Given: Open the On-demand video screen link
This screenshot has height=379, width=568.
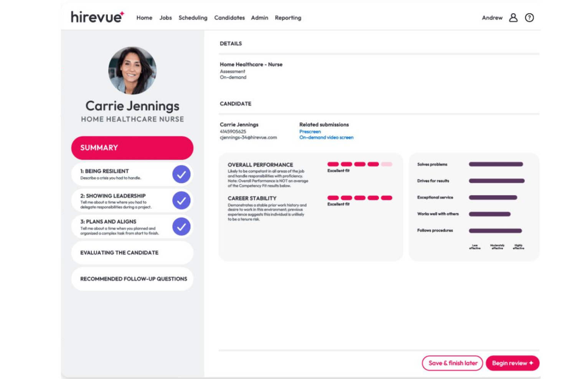Looking at the screenshot, I should click(326, 137).
